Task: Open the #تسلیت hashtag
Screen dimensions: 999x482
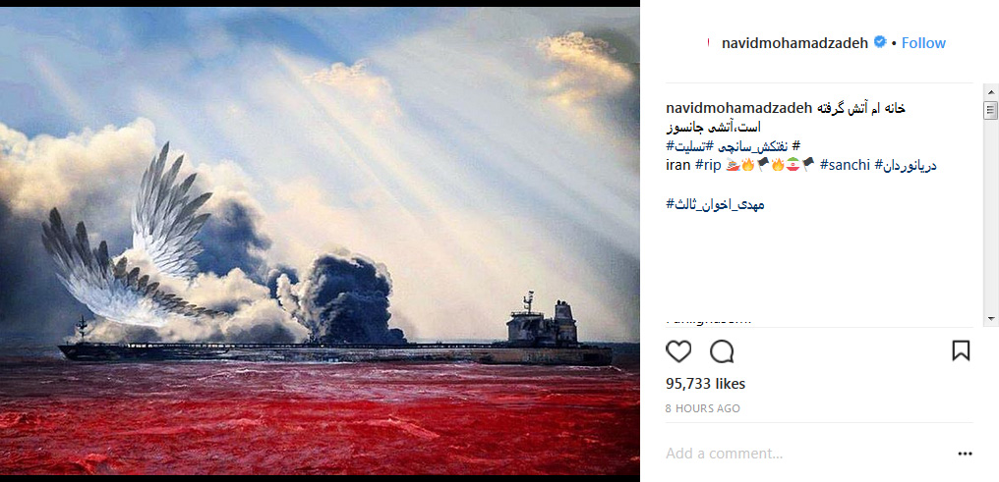Action: click(724, 147)
